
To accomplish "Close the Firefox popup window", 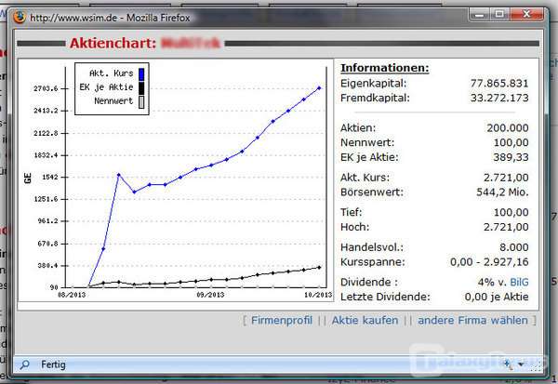I will coord(526,15).
